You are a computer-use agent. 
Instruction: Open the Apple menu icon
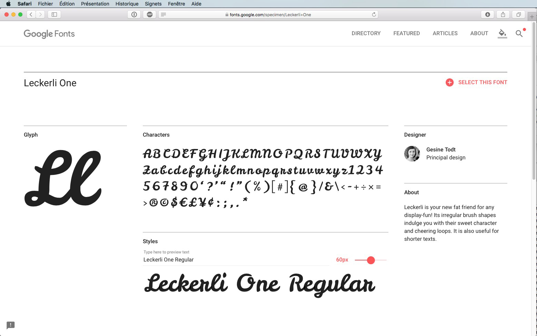click(x=8, y=4)
